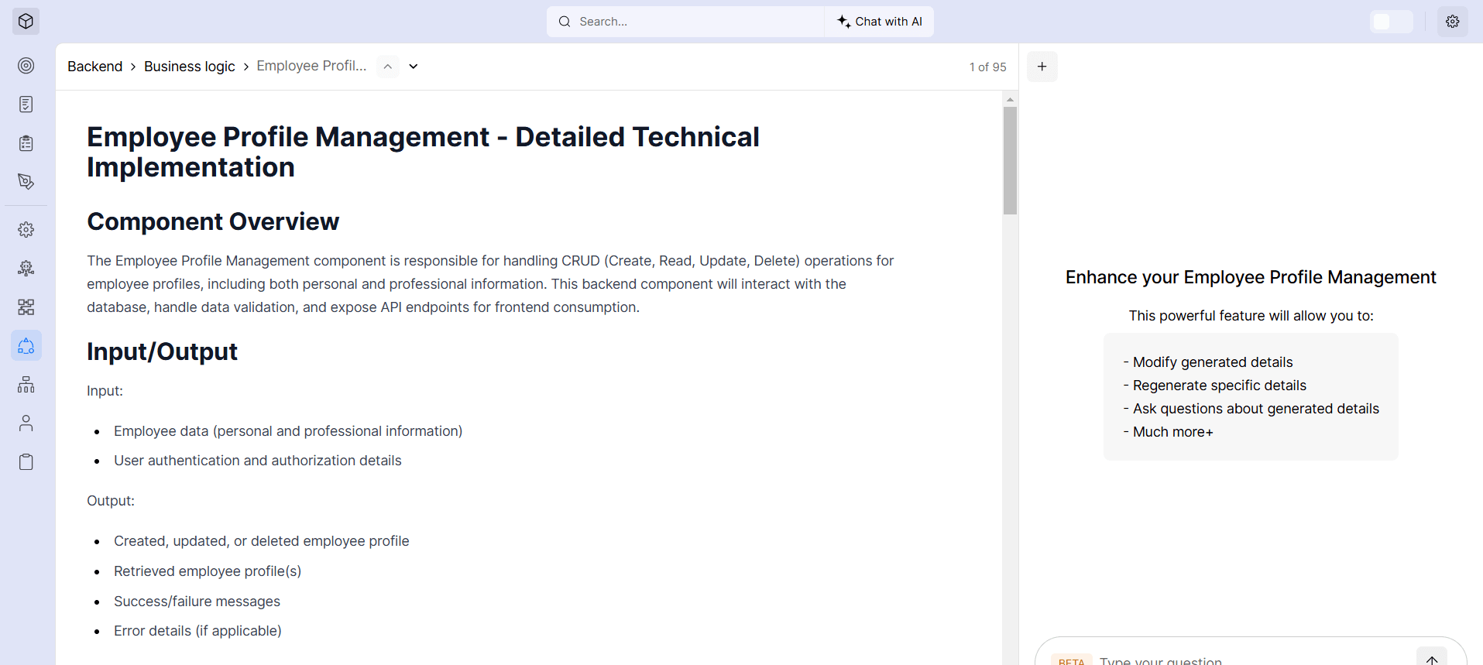Open the Business logic breadcrumb

click(x=190, y=67)
